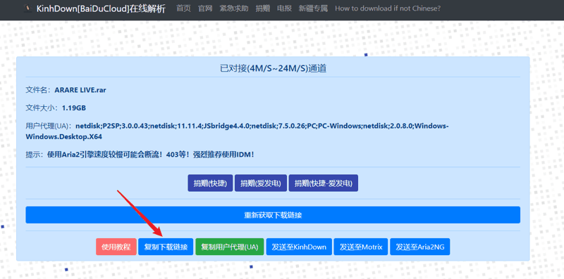Click the 捐赠(快捷) button
Screen dimensions: 564x279
pyautogui.click(x=210, y=183)
